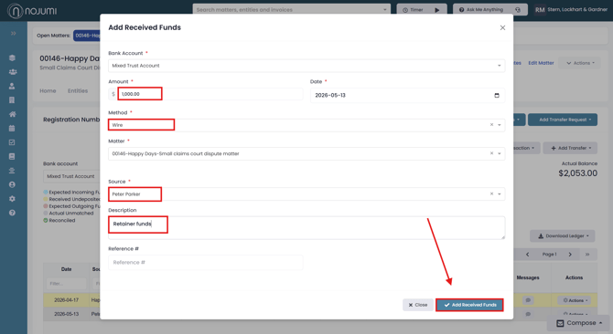The height and width of the screenshot is (334, 613).
Task: Confirm with the Add Received Funds button
Action: coord(469,305)
